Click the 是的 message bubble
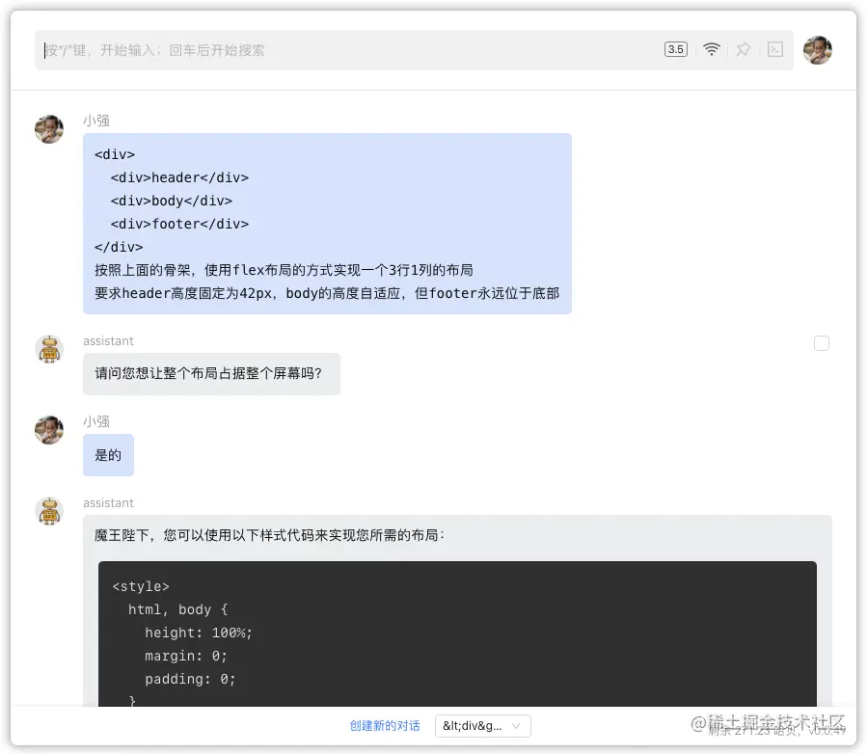 108,455
